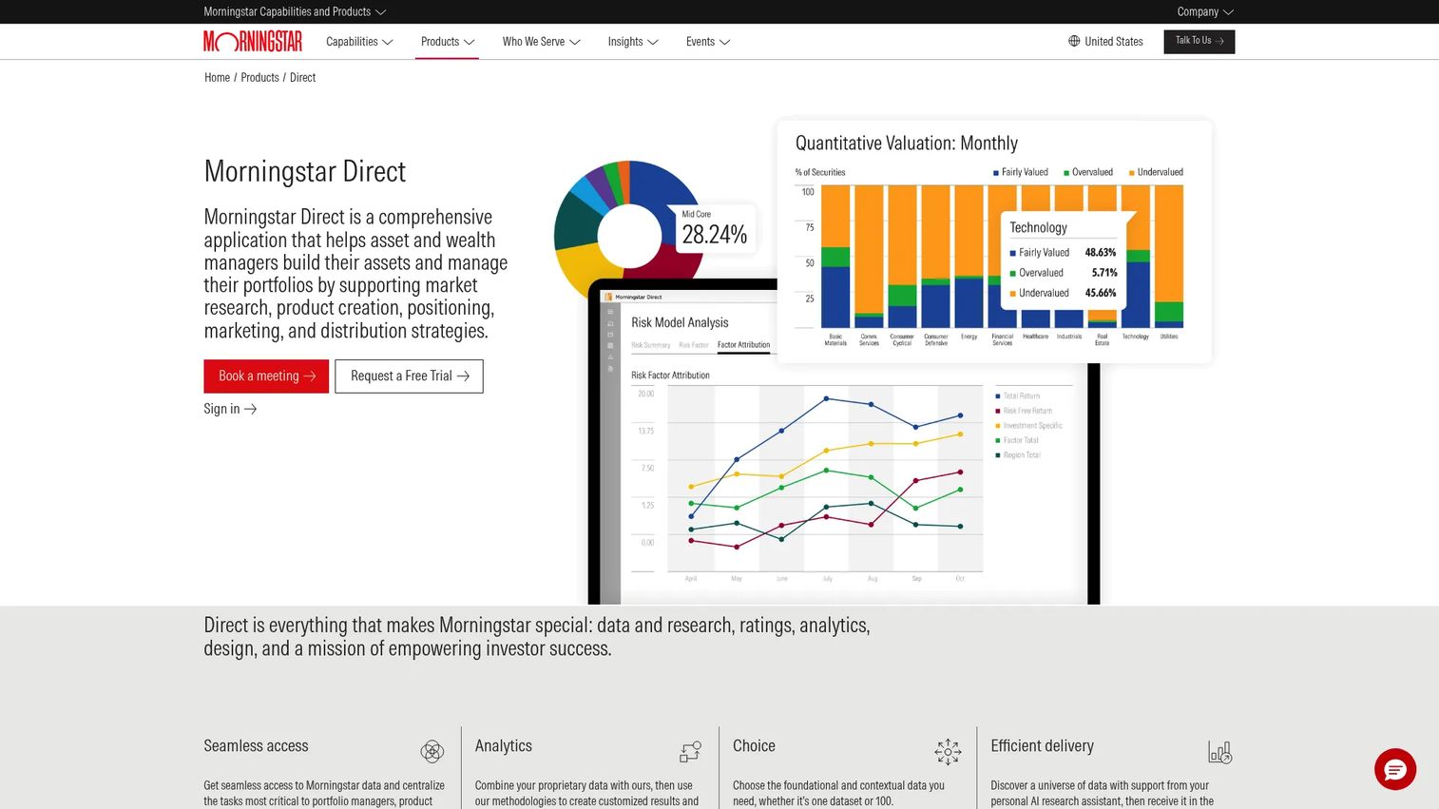Open the Company dropdown
The width and height of the screenshot is (1439, 809).
(x=1205, y=11)
